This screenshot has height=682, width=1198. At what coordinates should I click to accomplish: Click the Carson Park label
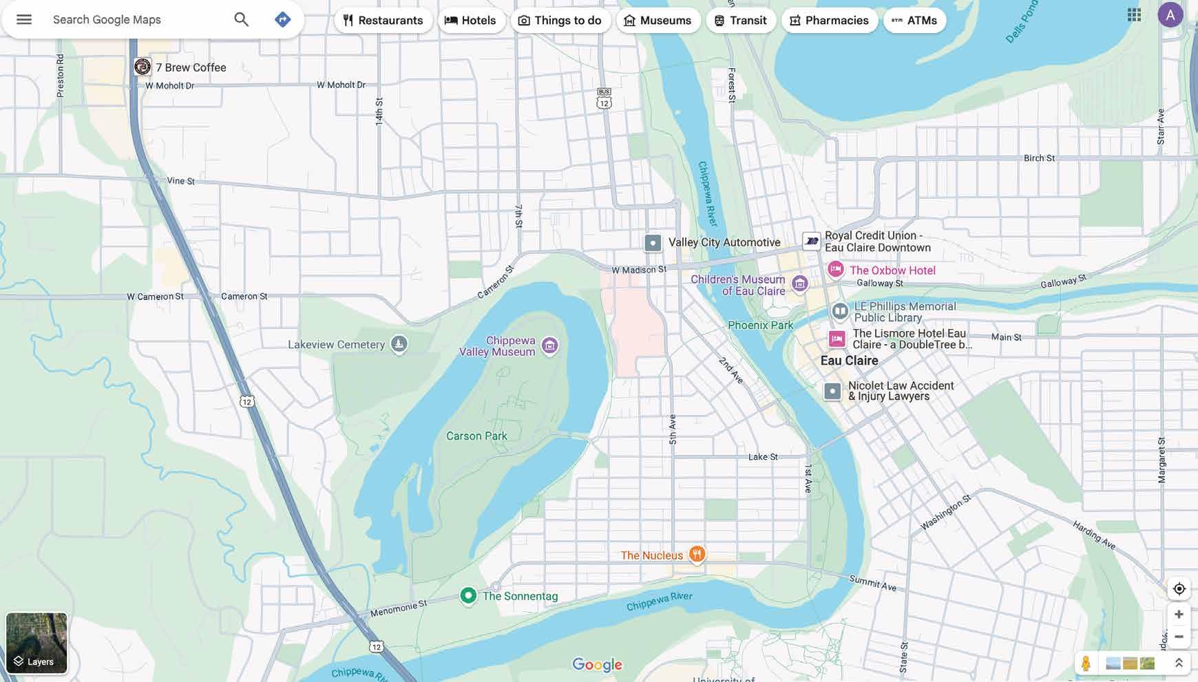click(x=476, y=436)
